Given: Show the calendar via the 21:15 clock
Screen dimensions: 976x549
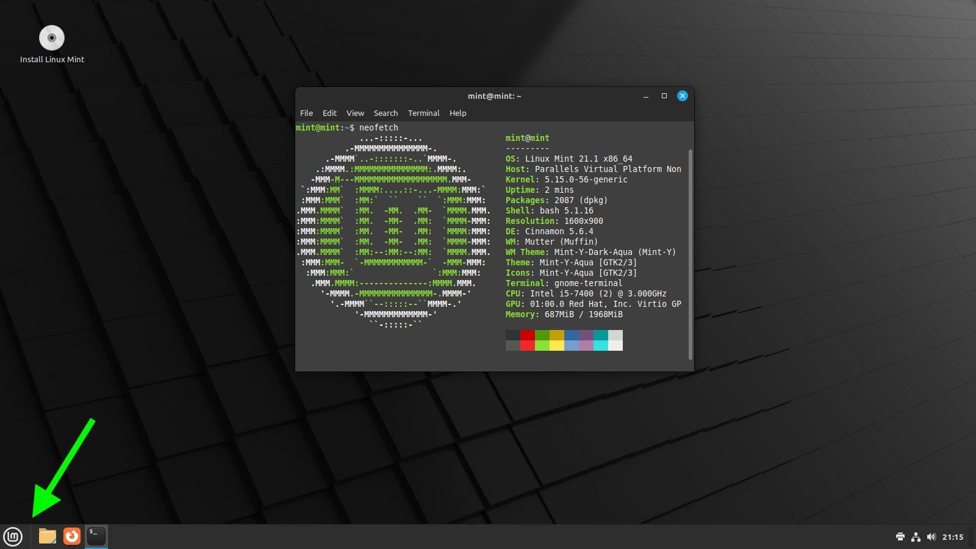Looking at the screenshot, I should (x=953, y=537).
